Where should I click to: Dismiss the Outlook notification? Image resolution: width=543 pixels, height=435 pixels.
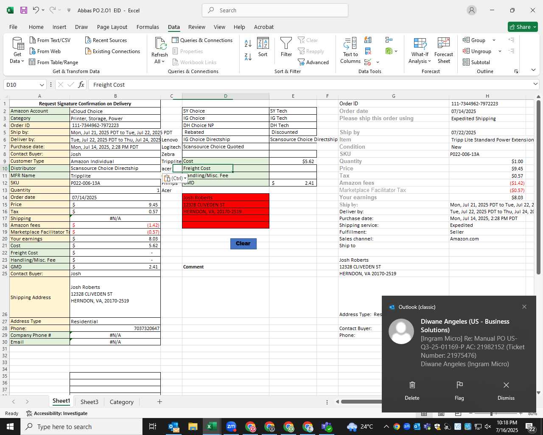[x=506, y=391]
